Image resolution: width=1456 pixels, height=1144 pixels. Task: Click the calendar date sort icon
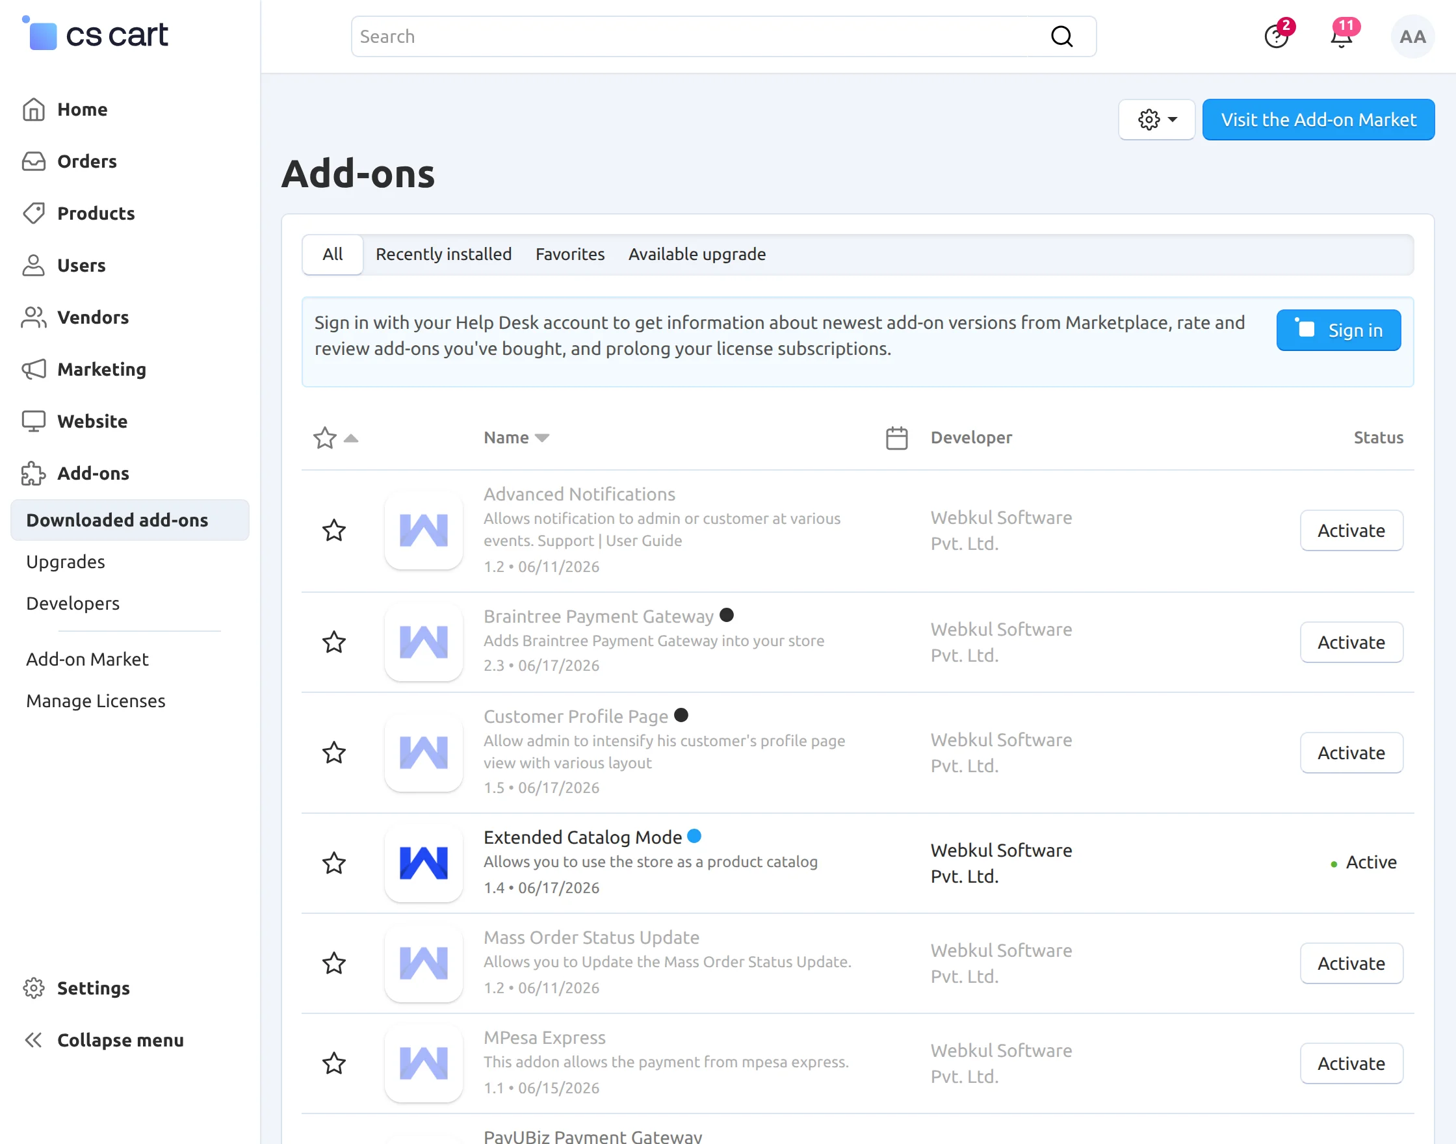[x=897, y=438]
